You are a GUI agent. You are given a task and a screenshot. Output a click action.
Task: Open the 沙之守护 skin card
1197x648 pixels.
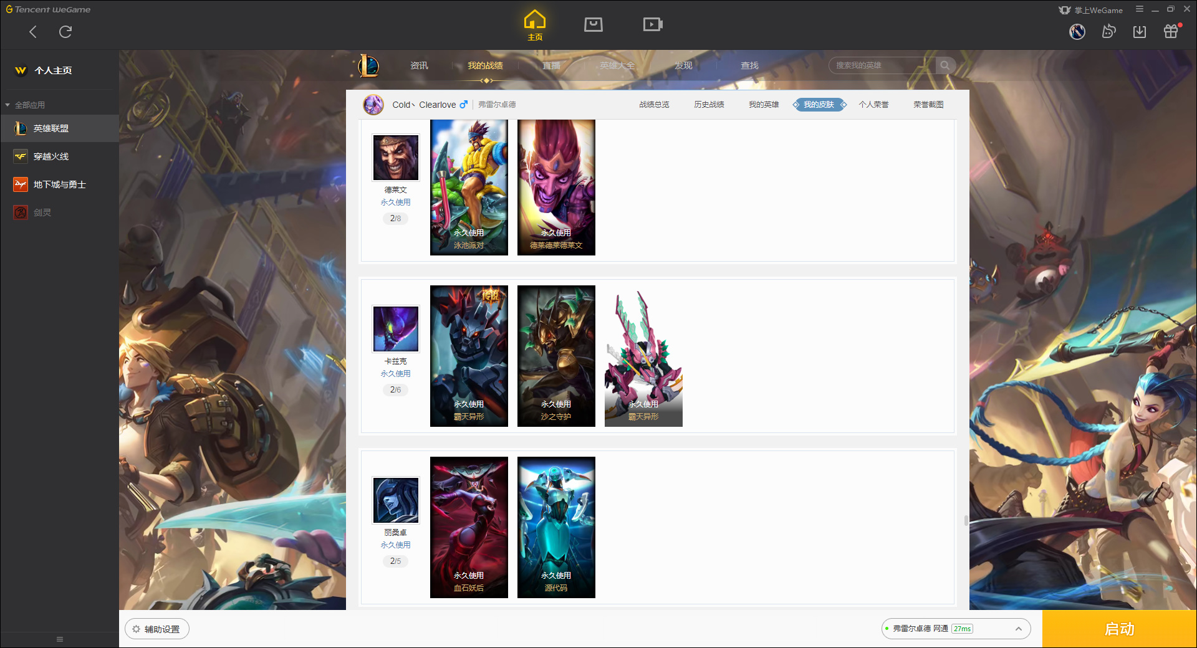tap(556, 356)
